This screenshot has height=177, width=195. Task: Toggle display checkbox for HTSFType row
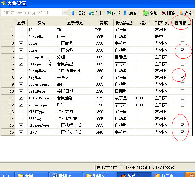21,111
